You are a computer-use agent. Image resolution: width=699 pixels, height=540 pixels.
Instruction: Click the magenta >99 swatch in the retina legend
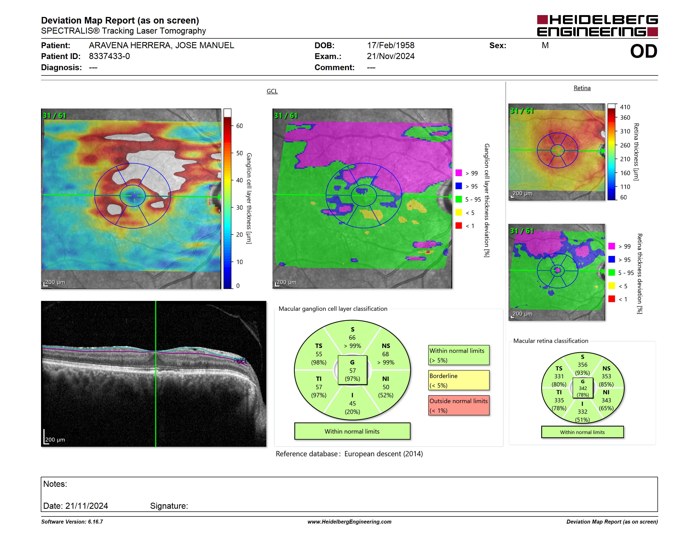click(x=612, y=246)
